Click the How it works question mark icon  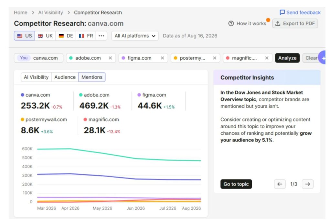(231, 23)
